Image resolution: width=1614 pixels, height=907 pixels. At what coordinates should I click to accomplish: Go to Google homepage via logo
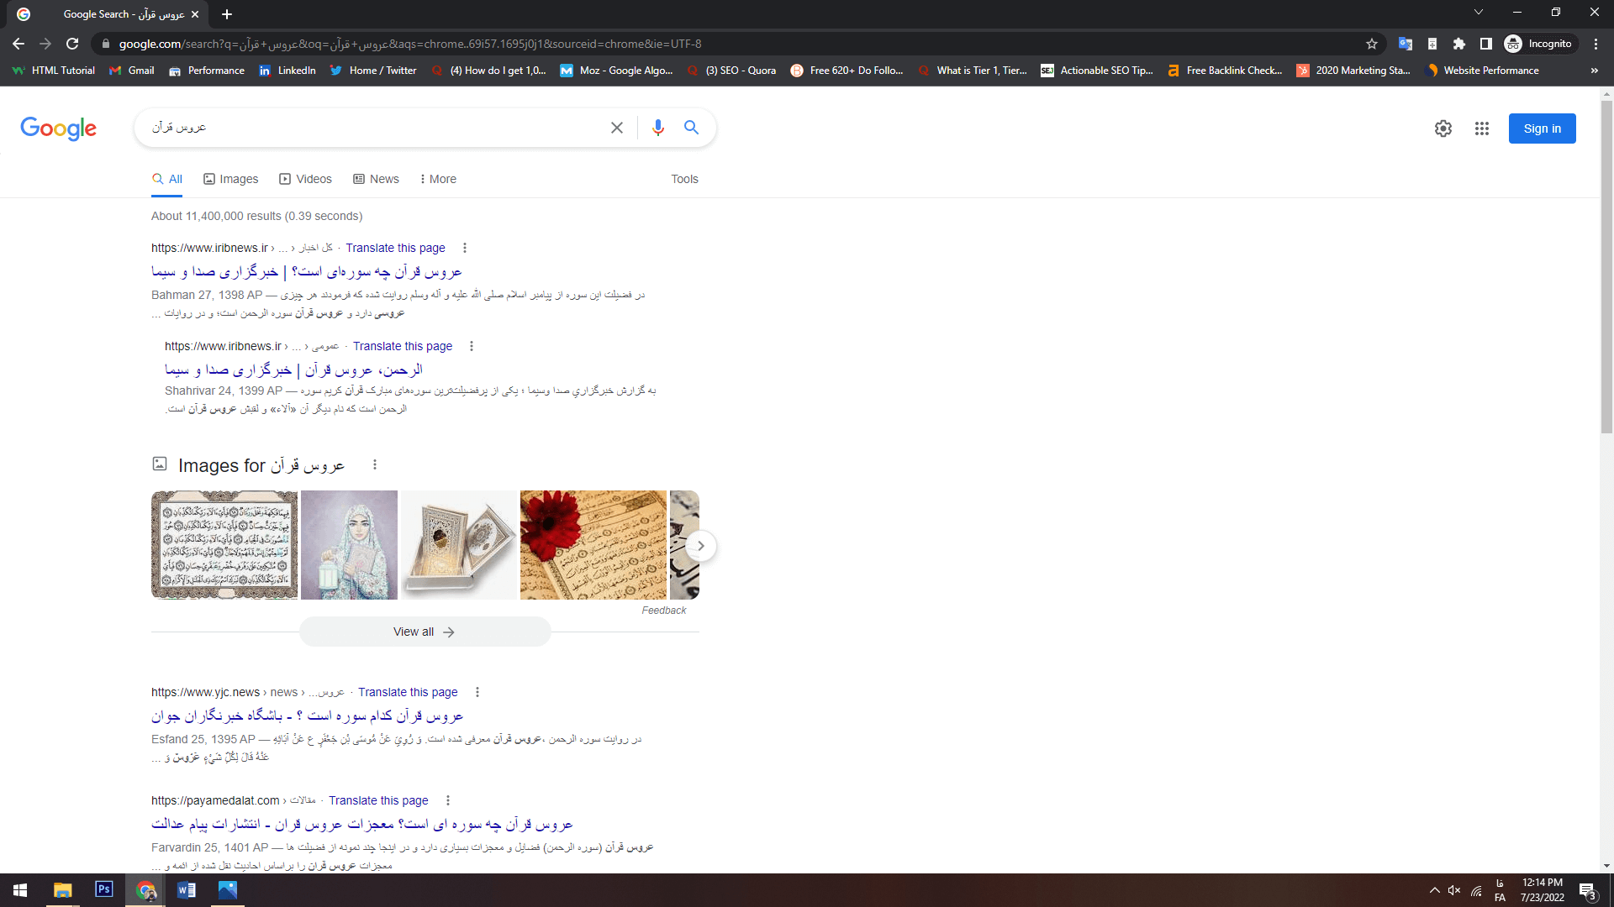click(x=58, y=128)
